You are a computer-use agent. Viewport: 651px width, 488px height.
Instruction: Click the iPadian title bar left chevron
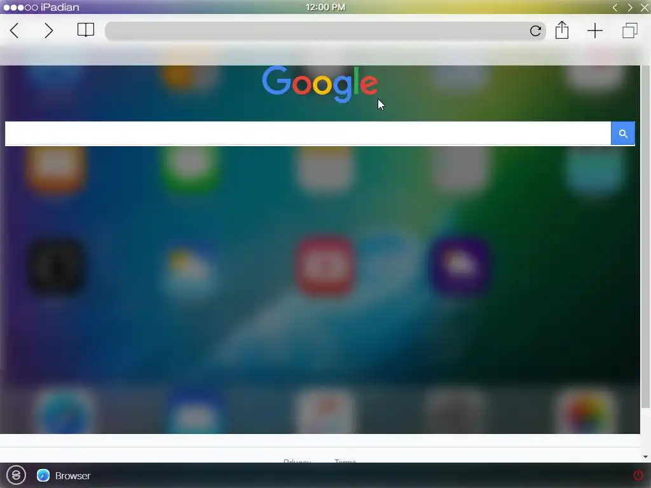point(615,8)
